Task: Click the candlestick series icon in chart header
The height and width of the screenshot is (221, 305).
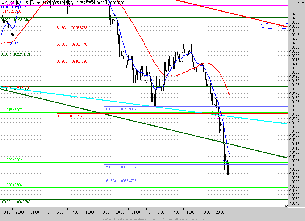Action: (2, 3)
